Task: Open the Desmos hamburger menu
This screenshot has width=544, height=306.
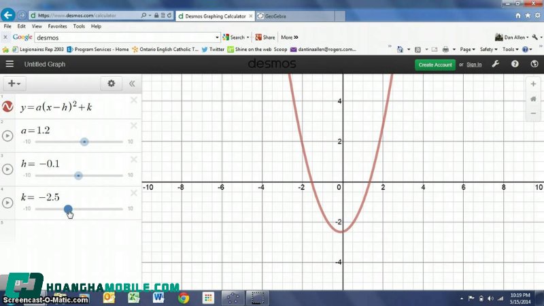Action: coord(10,65)
